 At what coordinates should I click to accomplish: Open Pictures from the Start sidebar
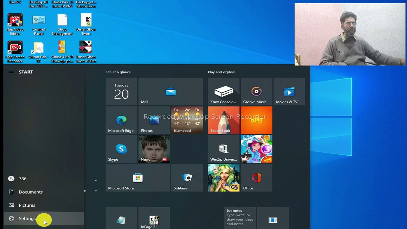click(44, 205)
